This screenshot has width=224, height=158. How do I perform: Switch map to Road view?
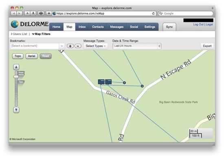pos(46,56)
